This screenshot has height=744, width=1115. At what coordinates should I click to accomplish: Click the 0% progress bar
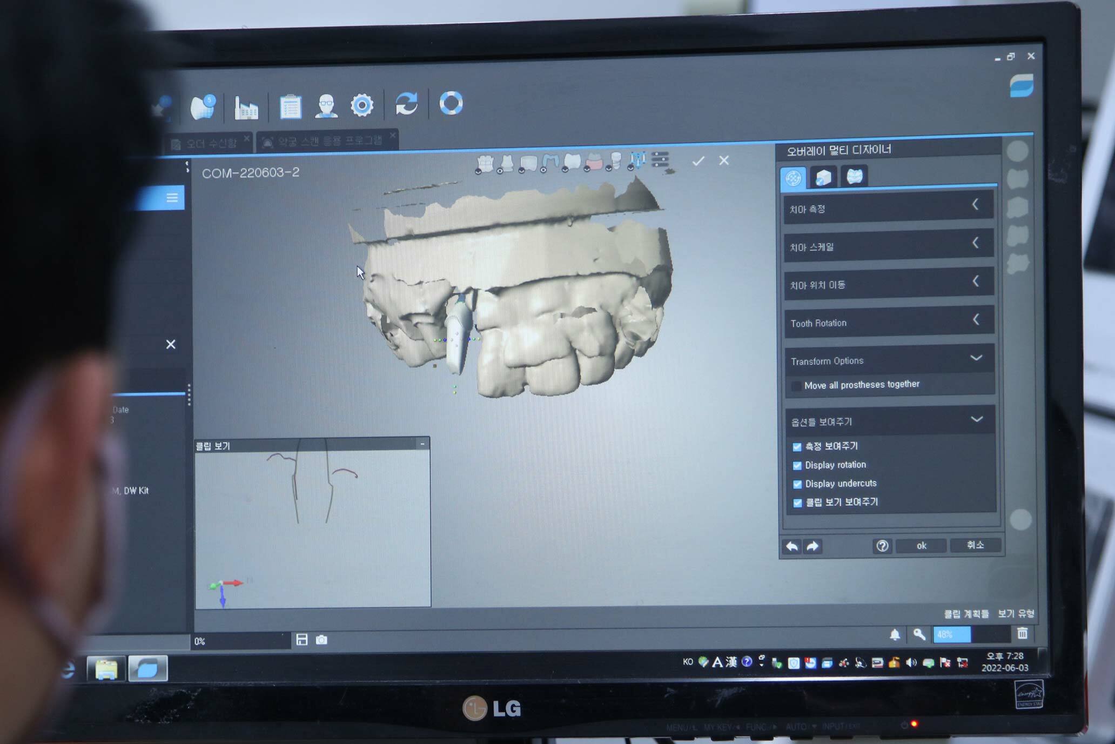[241, 641]
